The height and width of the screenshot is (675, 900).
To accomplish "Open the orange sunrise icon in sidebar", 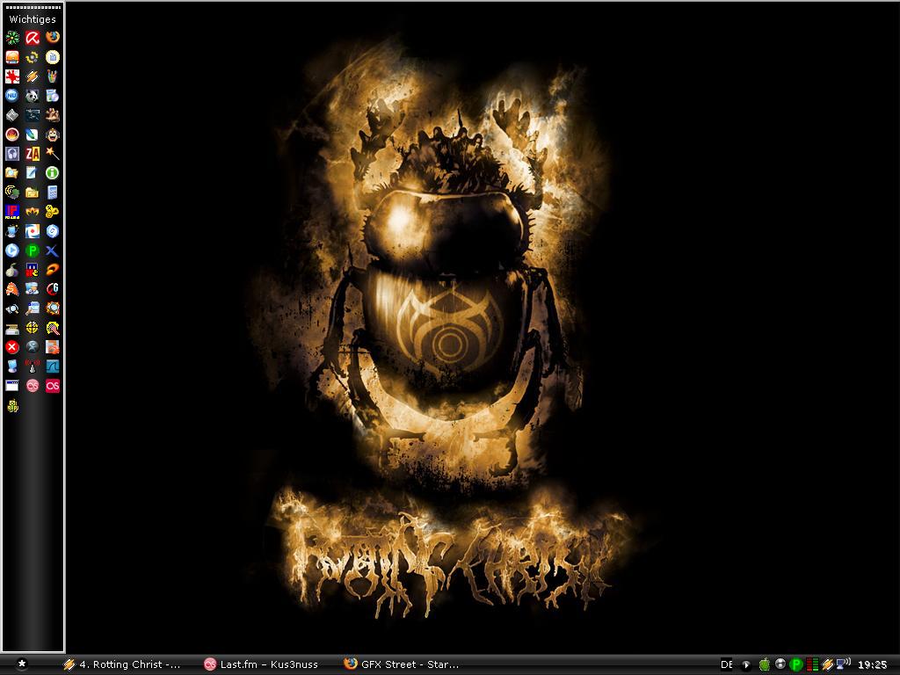I will tap(12, 57).
